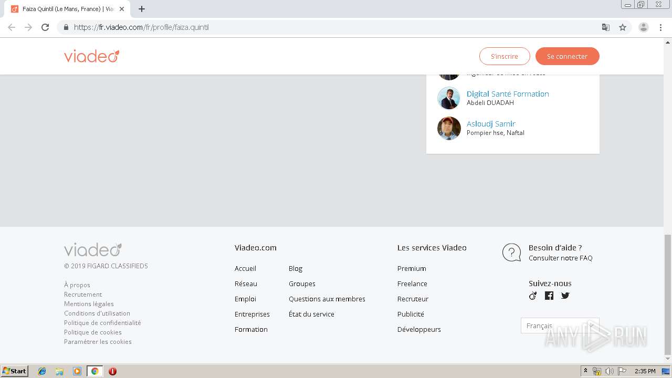This screenshot has height=378, width=672.
Task: Open the Réseau footer link
Action: pyautogui.click(x=246, y=283)
